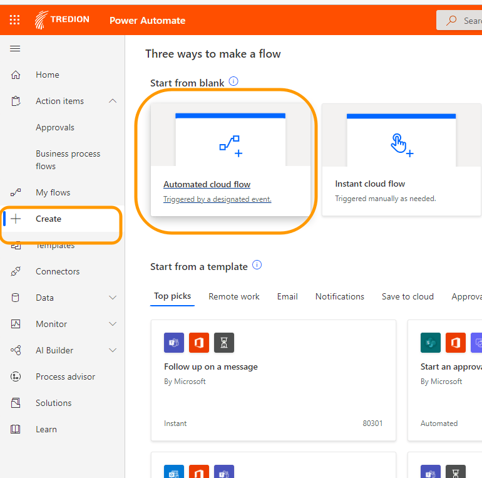Select the Notifications template tab
The height and width of the screenshot is (478, 482).
point(339,297)
